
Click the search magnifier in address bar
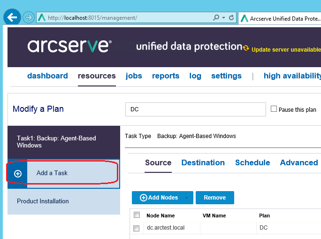tap(216, 18)
